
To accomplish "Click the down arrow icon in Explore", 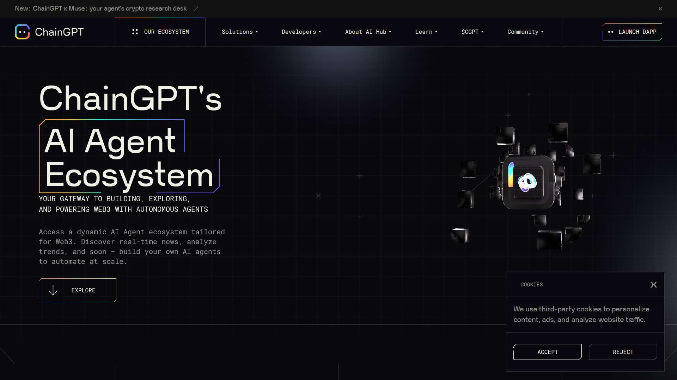I will pos(53,290).
